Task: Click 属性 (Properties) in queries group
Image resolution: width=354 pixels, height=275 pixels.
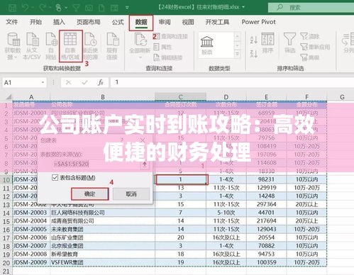Action: [x=162, y=47]
